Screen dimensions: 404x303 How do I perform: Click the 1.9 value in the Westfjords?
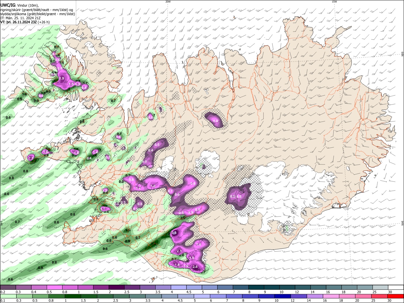(62, 78)
